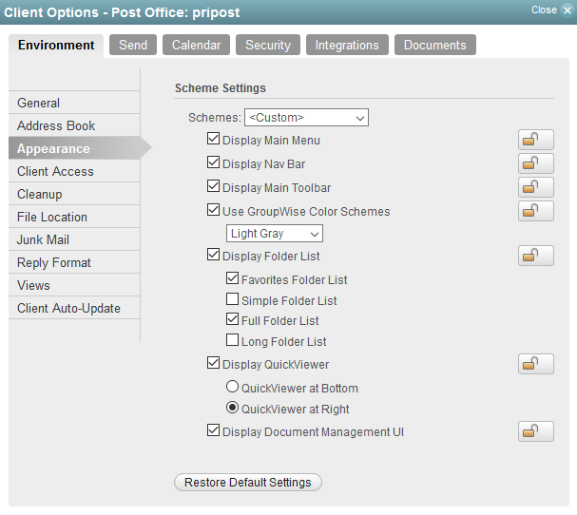
Task: Open the Schemes dropdown showing Custom
Action: click(306, 117)
